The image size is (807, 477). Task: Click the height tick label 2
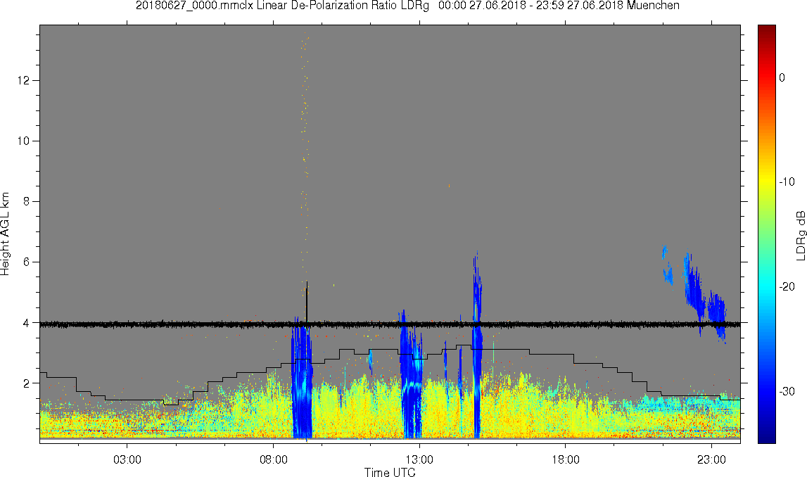click(27, 383)
